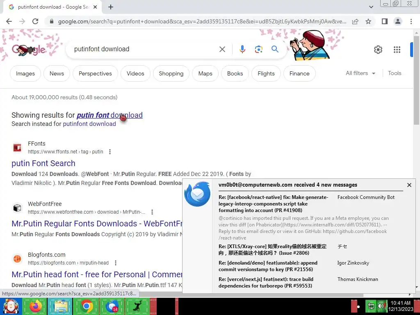Click the 'putin font download' corrected link

click(x=110, y=115)
